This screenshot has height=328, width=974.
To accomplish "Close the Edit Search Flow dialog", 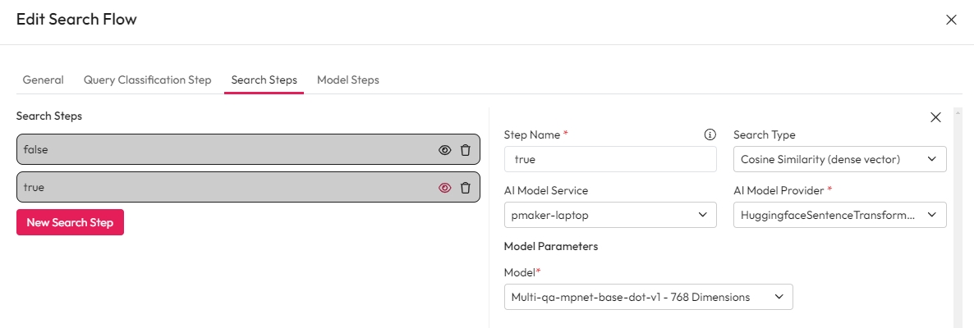I will tap(951, 20).
